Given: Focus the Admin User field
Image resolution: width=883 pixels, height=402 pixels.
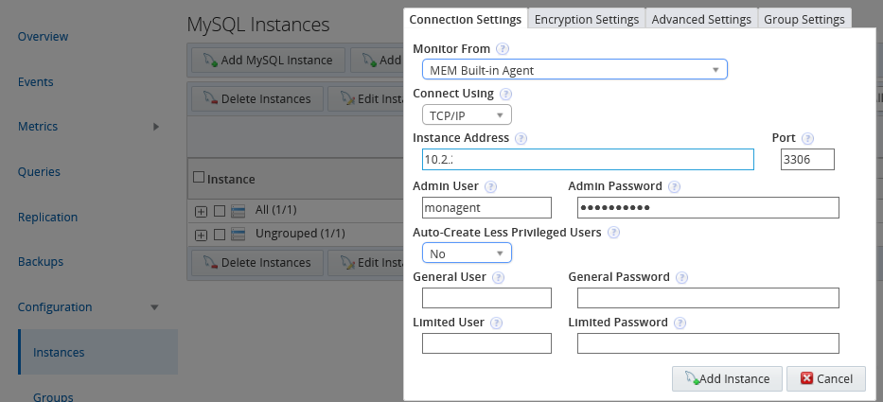Looking at the screenshot, I should pyautogui.click(x=486, y=207).
